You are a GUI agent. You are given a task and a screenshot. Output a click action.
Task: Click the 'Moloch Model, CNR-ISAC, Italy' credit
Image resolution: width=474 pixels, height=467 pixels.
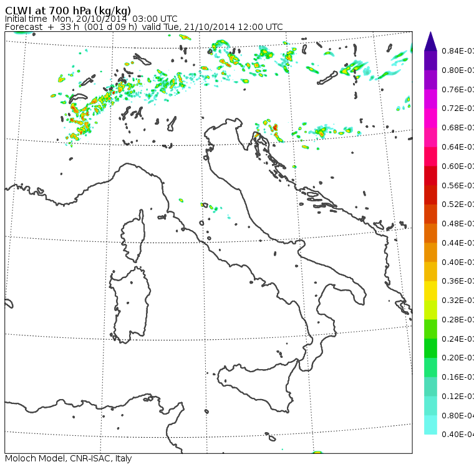pyautogui.click(x=69, y=458)
